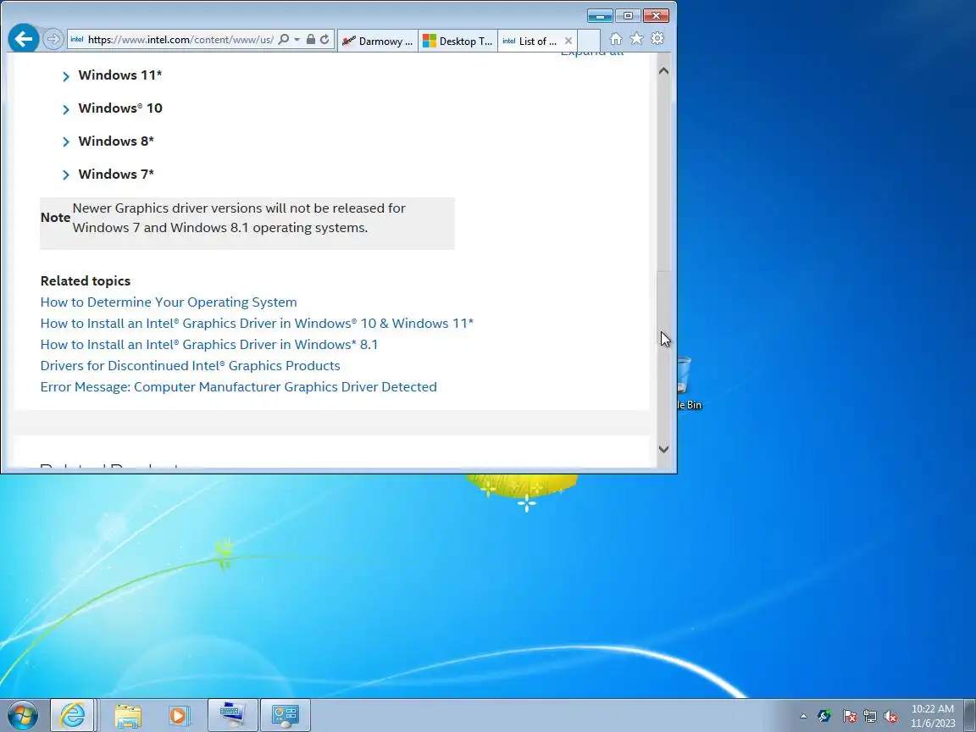Click the Home icon in Internet Explorer
Viewport: 976px width, 732px height.
(616, 39)
